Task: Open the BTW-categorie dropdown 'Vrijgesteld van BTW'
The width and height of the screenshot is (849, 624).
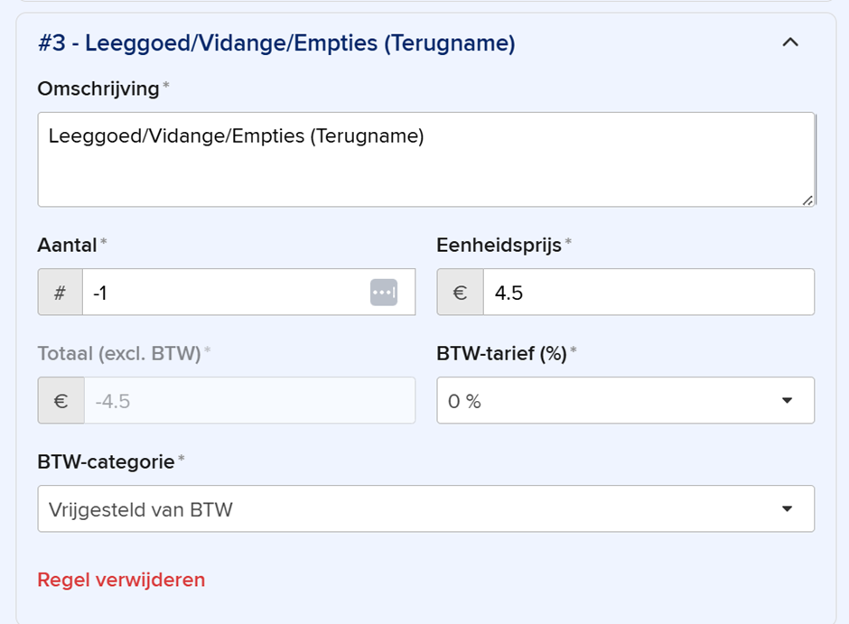Action: point(425,509)
